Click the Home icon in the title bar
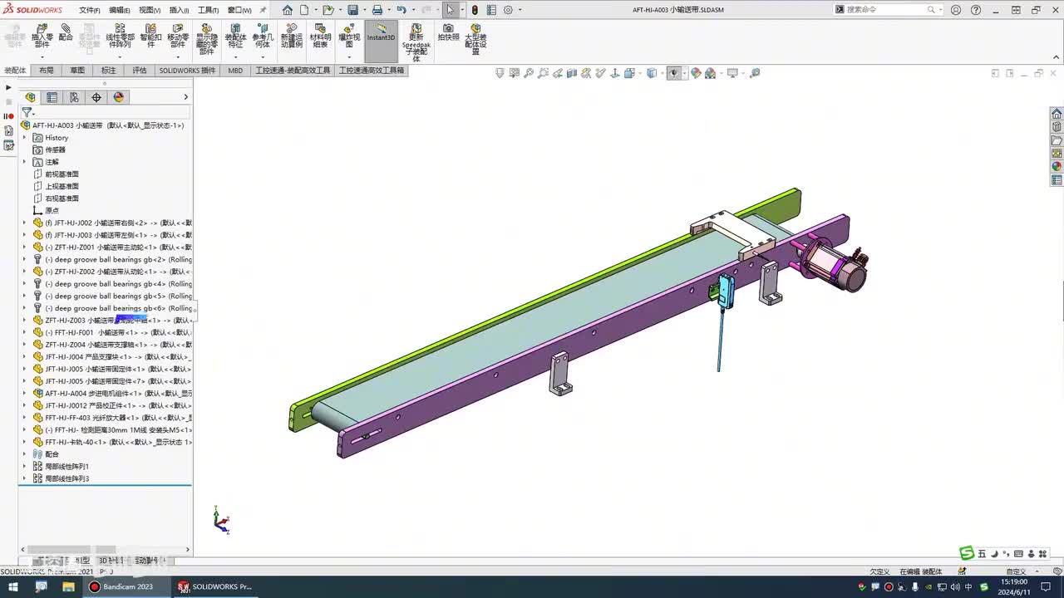Screen dimensions: 1064x598 point(288,10)
